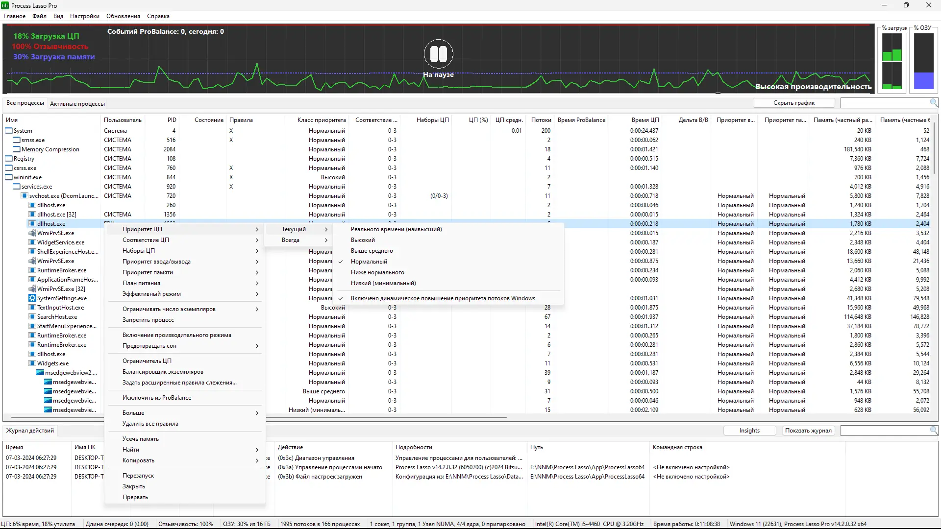Click the System process icon
Viewport: 941px width, 529px height.
tap(9, 131)
